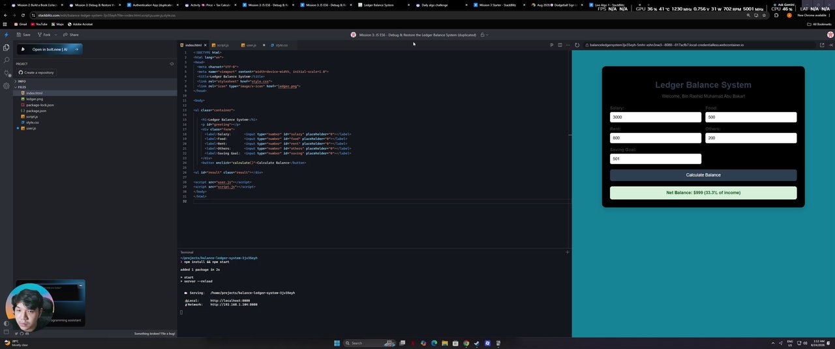835x349 pixels.
Task: Open the Files explorer sidebar icon
Action: pyautogui.click(x=6, y=48)
